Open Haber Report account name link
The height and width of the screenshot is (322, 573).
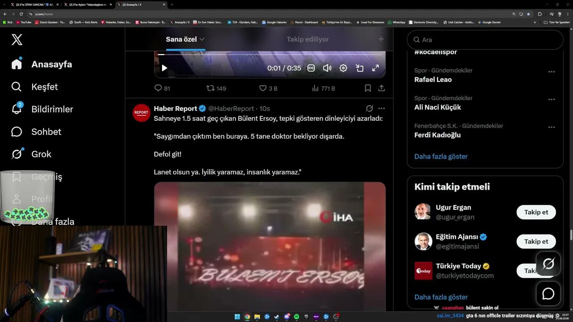click(175, 109)
